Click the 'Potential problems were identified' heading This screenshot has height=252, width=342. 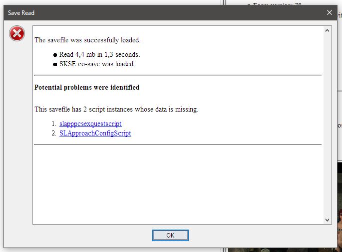coord(87,87)
